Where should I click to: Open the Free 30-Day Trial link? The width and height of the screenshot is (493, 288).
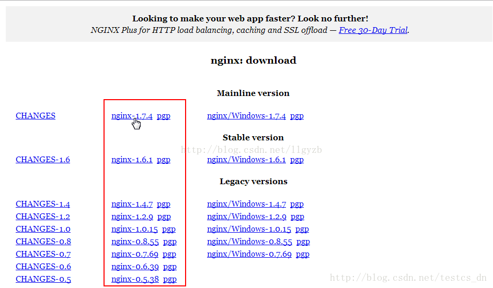point(373,30)
